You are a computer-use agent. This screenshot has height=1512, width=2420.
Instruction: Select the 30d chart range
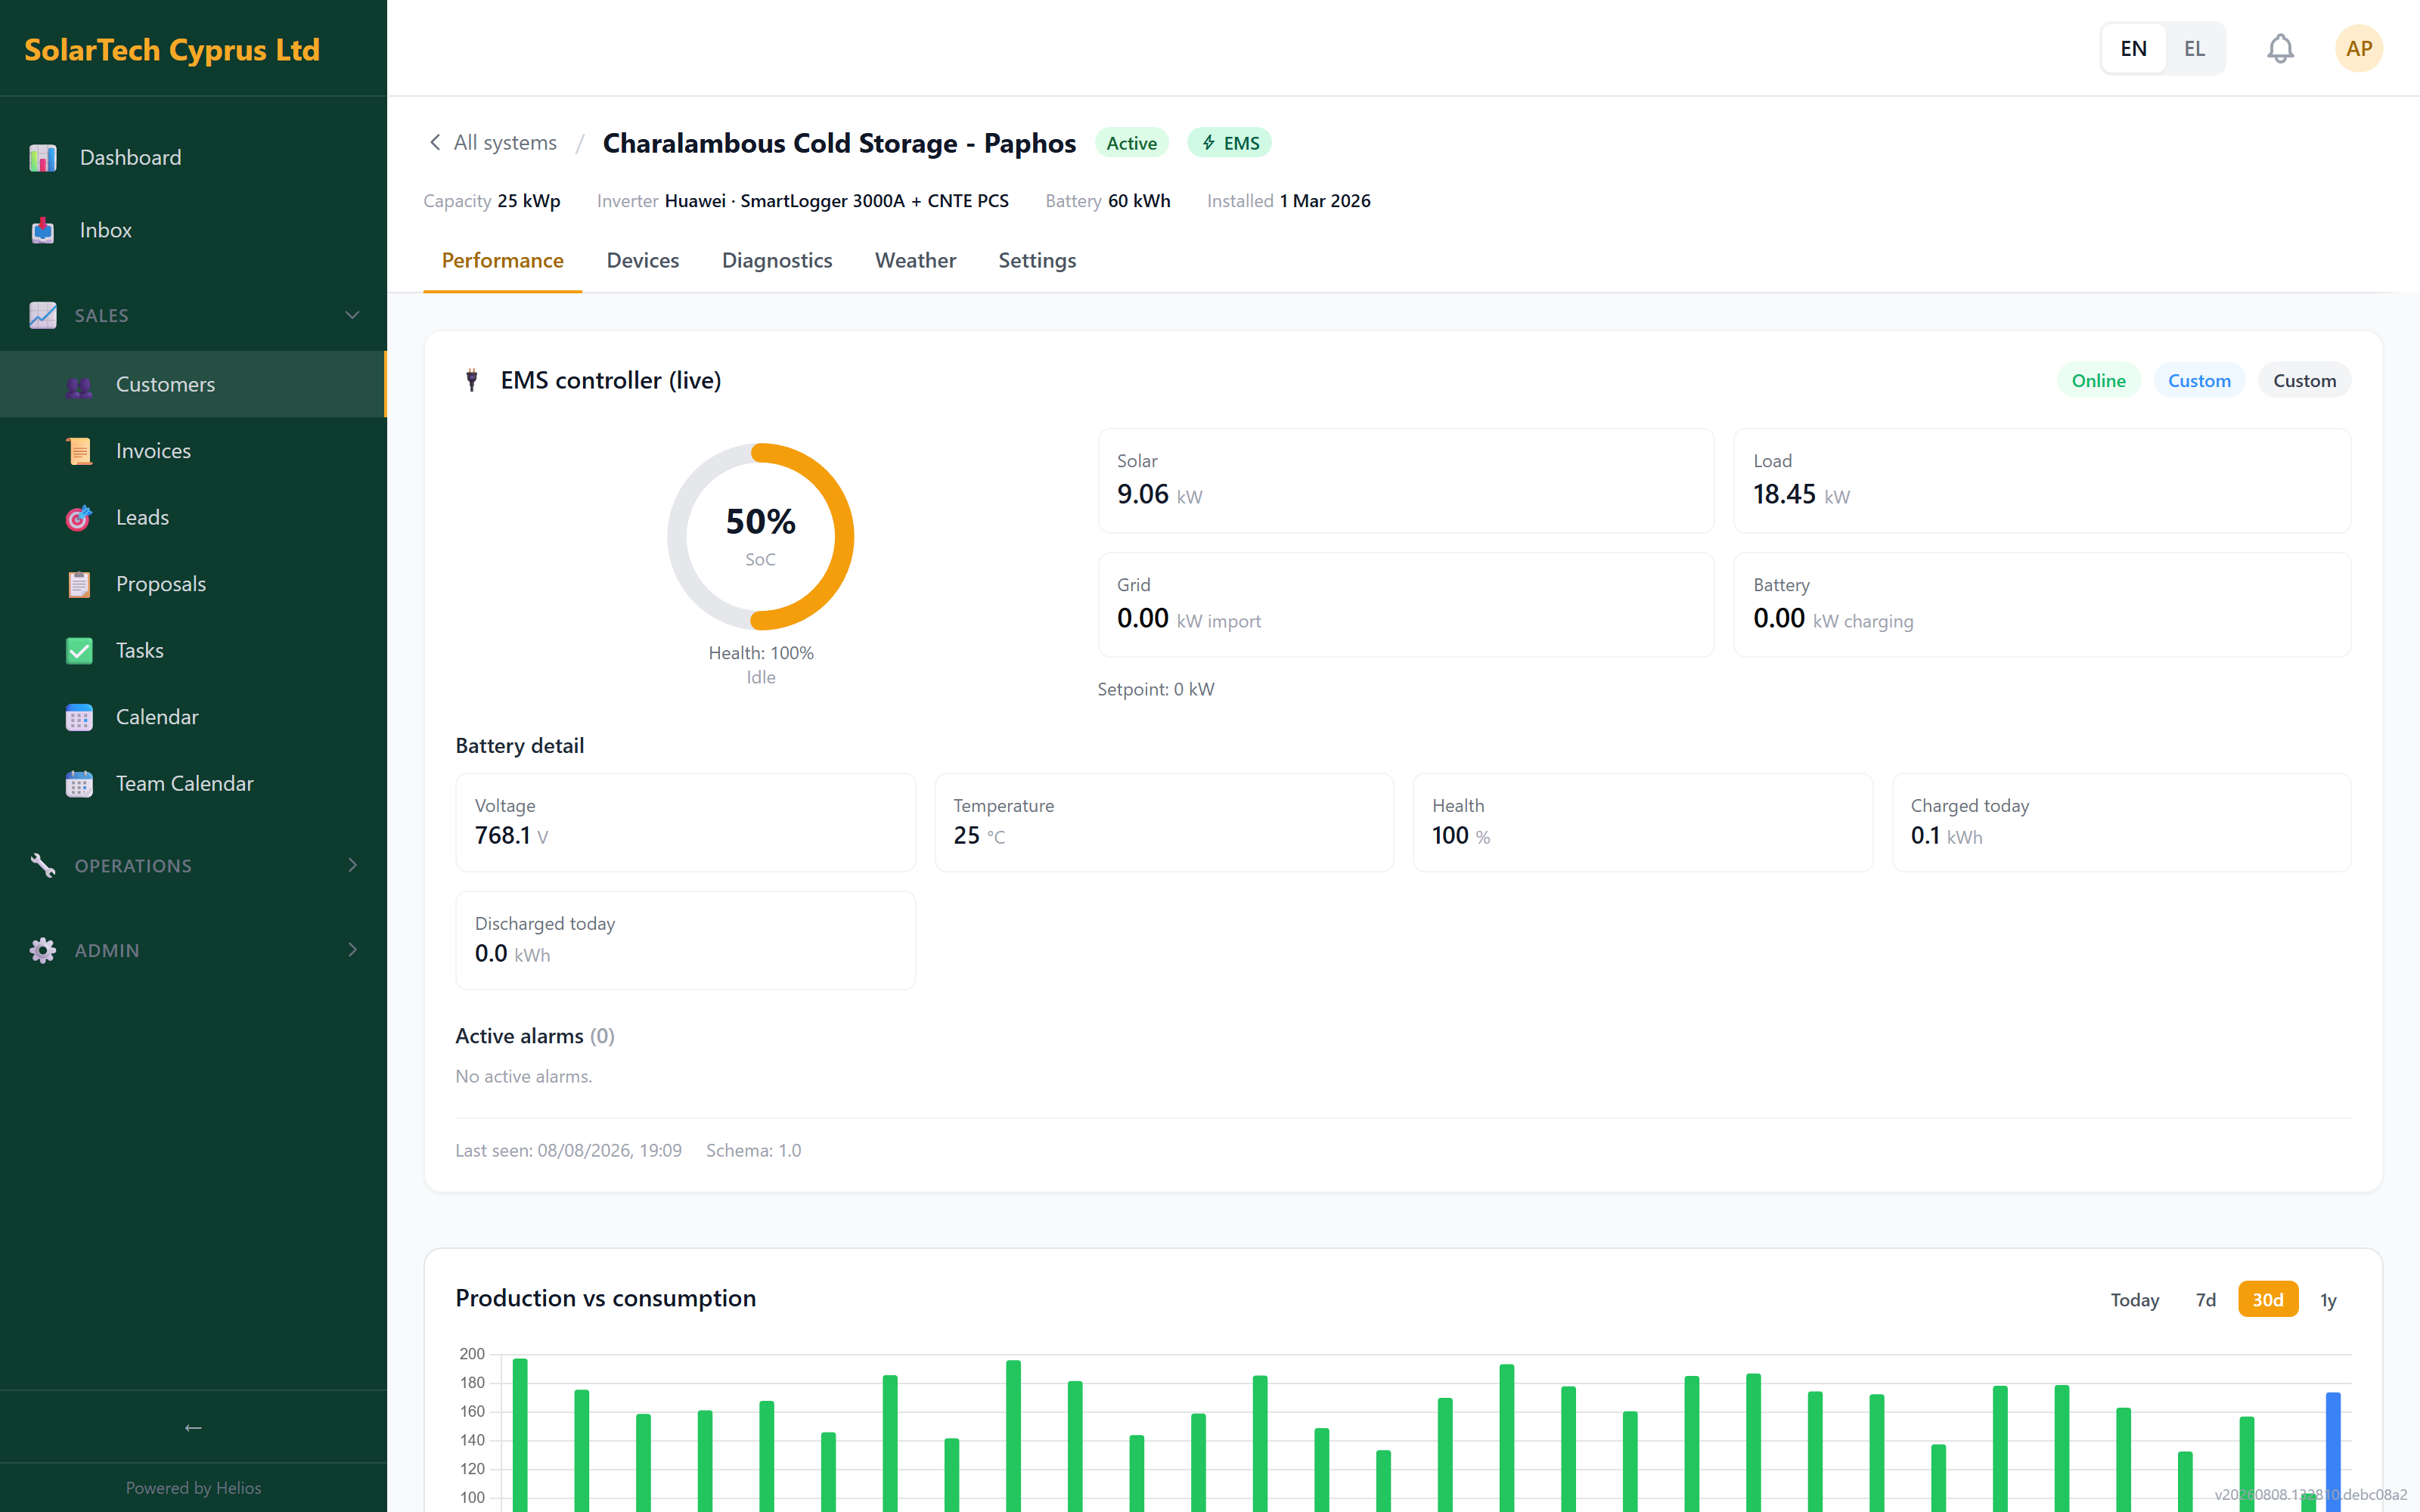pyautogui.click(x=2267, y=1299)
